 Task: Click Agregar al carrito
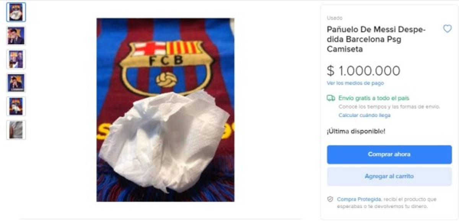point(389,176)
